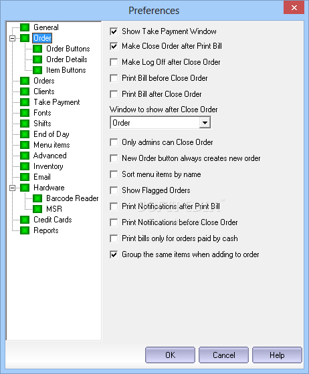Enable Sort menu items by name
Screen dimensions: 309x374
point(114,174)
